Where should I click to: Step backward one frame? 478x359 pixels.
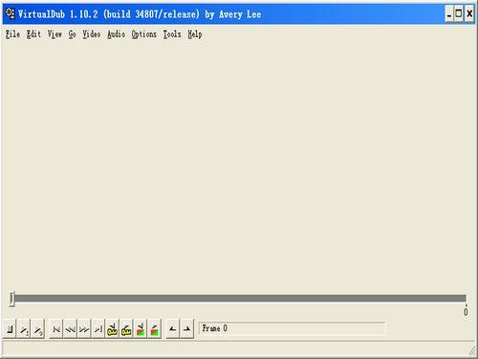click(x=70, y=328)
